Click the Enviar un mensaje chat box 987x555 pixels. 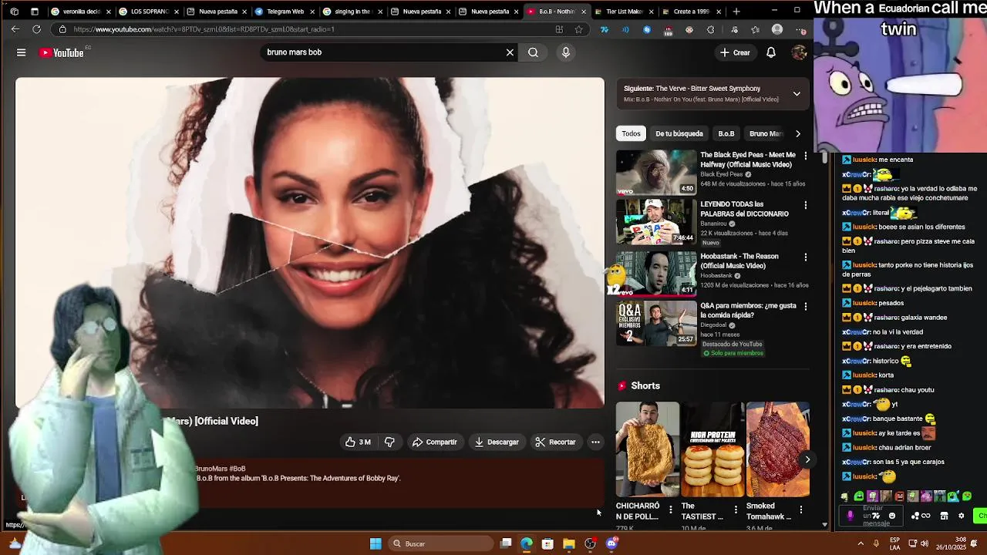click(x=872, y=516)
